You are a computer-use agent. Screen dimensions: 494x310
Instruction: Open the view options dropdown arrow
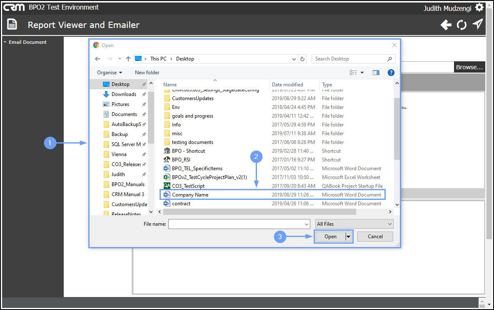[362, 73]
